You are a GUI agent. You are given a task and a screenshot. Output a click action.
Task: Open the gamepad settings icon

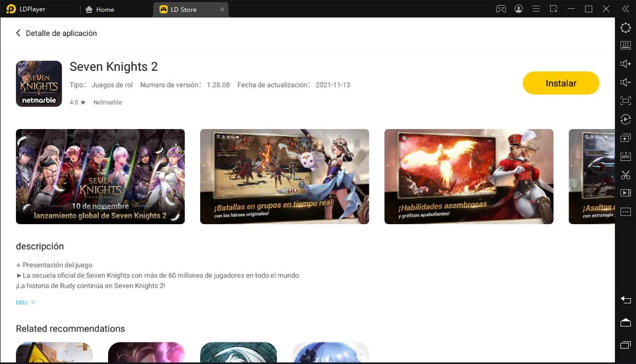501,9
